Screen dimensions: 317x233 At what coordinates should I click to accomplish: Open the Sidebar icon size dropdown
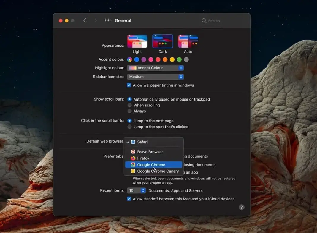click(155, 77)
